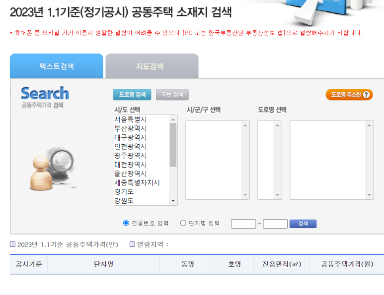Switch to the 텍스트검색 tab

tap(57, 66)
